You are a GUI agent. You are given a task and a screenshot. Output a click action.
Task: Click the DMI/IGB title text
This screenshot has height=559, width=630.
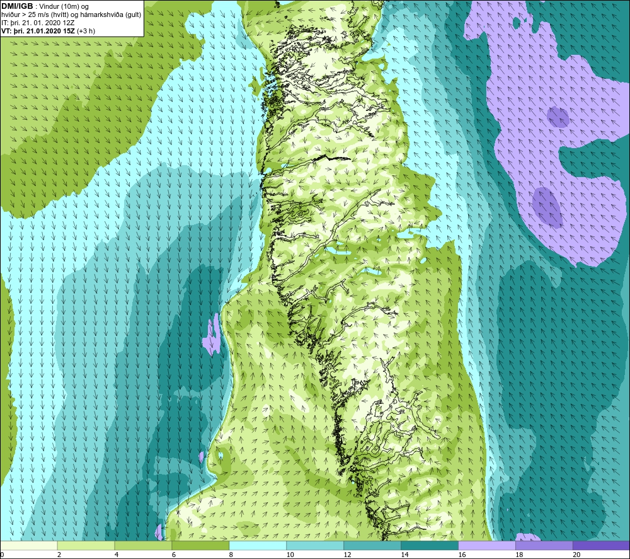17,6
